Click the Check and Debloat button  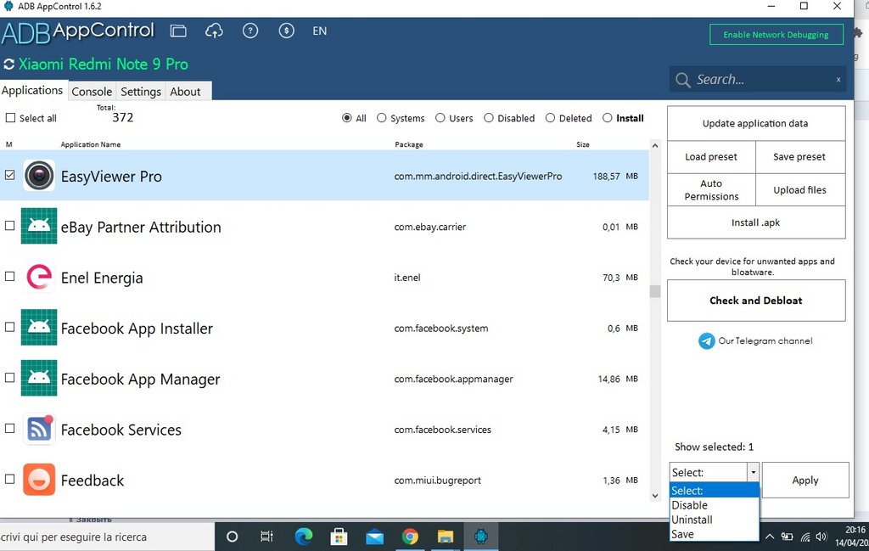[x=756, y=301]
